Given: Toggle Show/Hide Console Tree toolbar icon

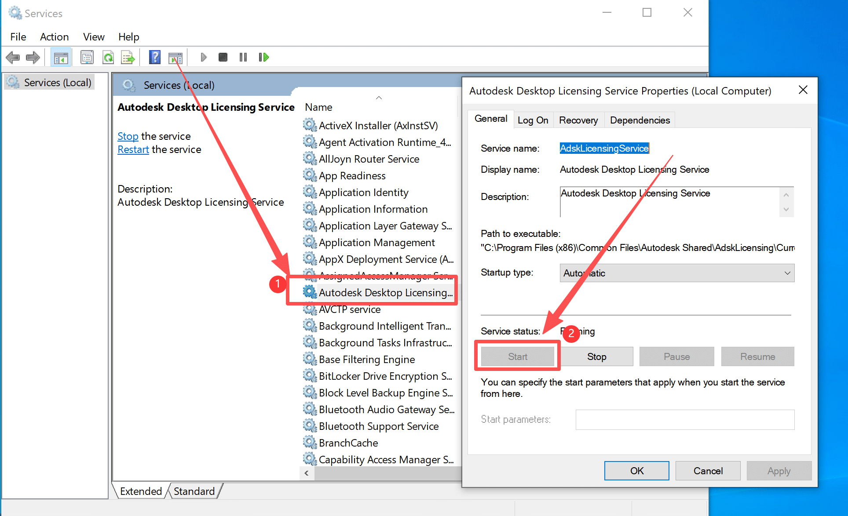Looking at the screenshot, I should [x=61, y=57].
